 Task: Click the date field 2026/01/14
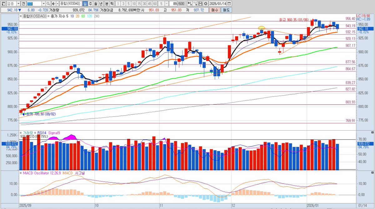pos(218,4)
